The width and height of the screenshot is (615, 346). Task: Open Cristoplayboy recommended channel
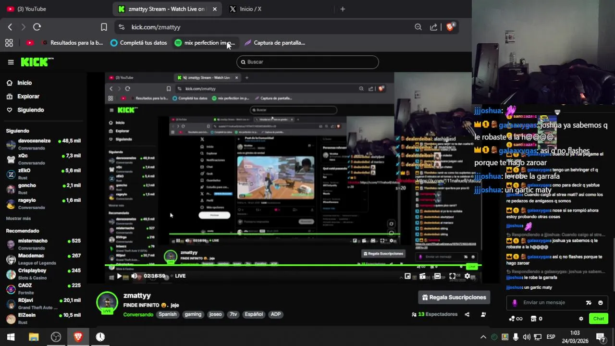[43, 274]
